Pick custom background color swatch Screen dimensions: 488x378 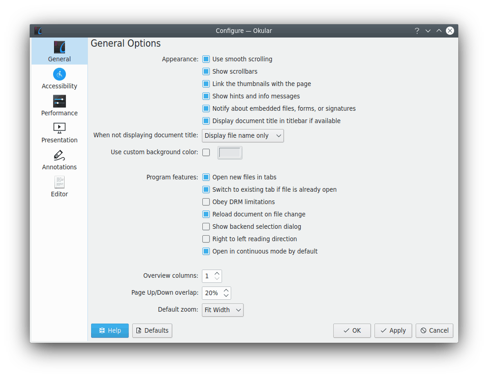tap(230, 152)
